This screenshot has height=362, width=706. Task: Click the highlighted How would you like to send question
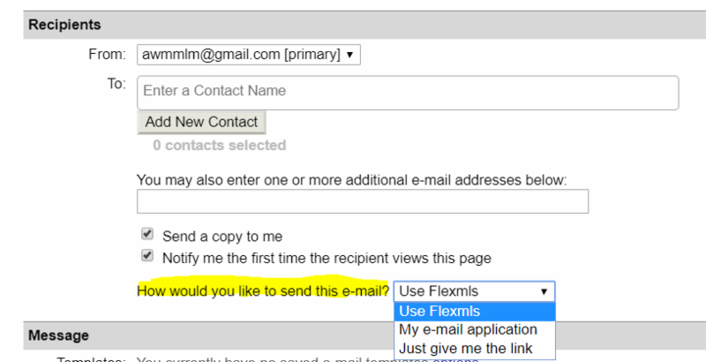(x=263, y=291)
